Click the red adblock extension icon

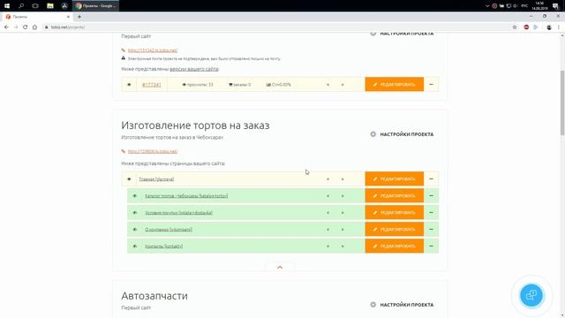click(x=526, y=27)
